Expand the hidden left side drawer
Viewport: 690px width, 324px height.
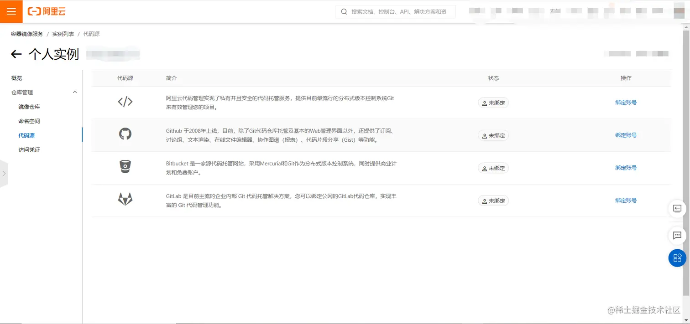pyautogui.click(x=4, y=174)
